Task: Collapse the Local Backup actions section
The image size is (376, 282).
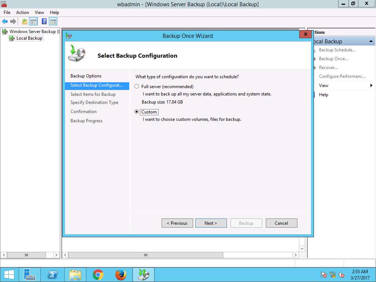Action: [x=371, y=41]
